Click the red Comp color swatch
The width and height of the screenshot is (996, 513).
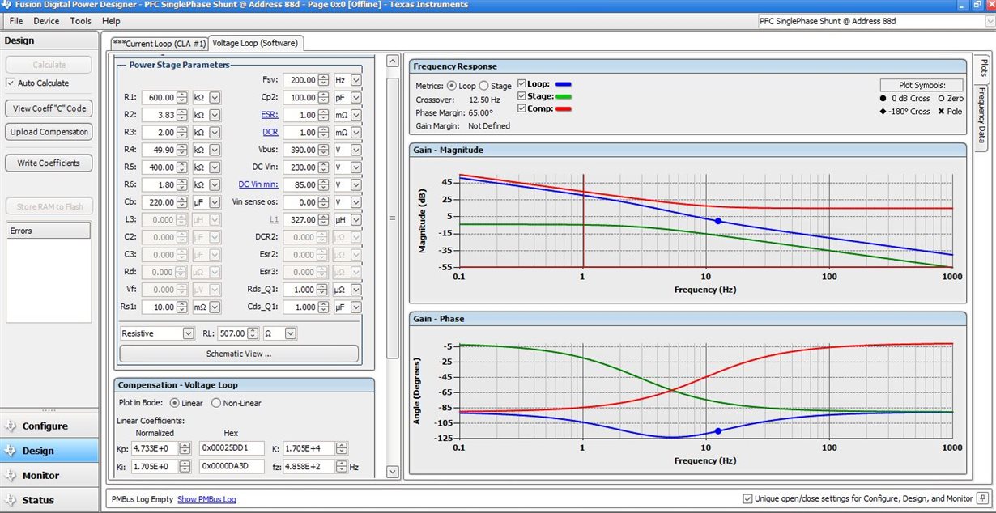(563, 108)
